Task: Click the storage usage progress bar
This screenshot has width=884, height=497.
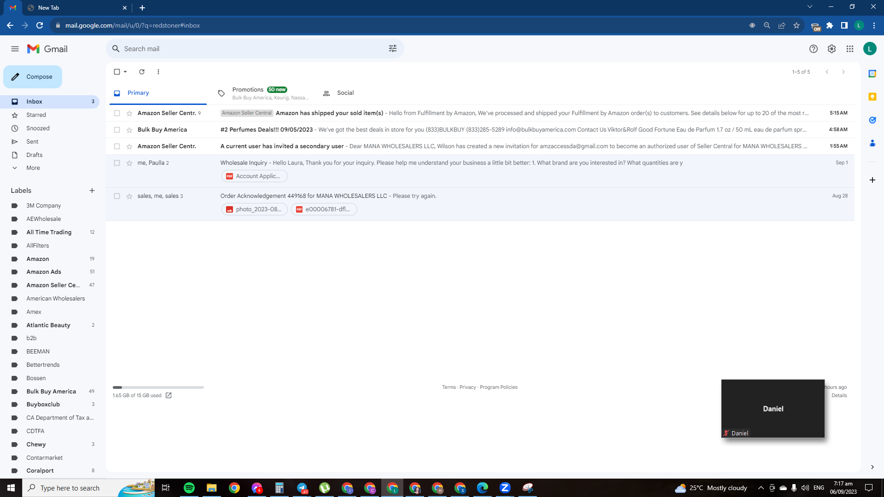Action: (x=158, y=387)
